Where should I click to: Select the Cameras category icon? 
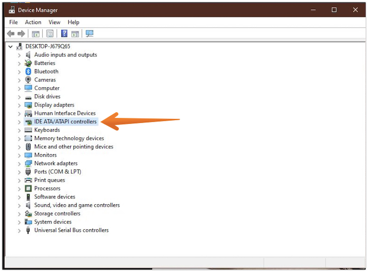click(x=28, y=80)
